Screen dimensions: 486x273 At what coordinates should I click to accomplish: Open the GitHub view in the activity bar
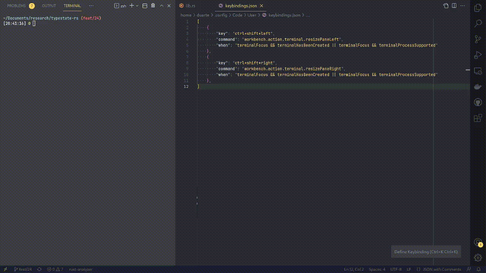(478, 102)
